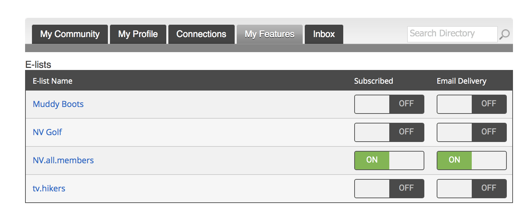Click the E-list Name column header

53,81
